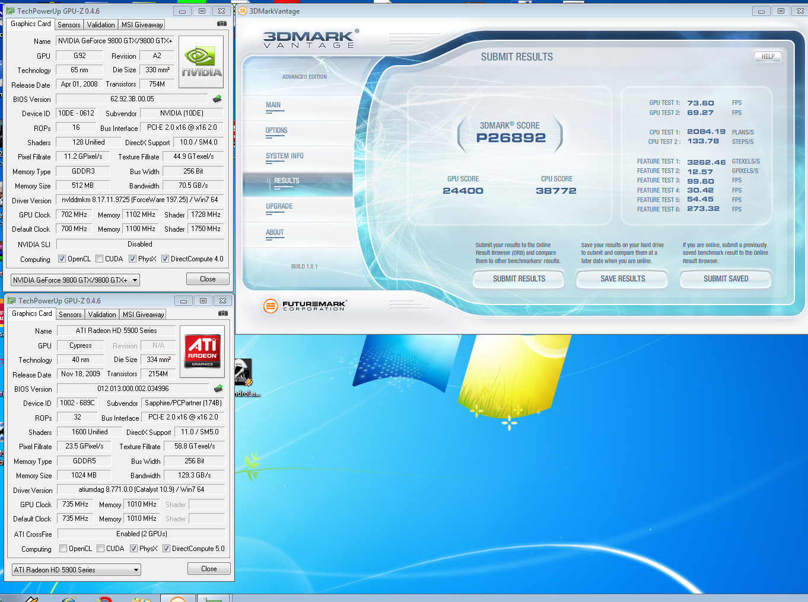The width and height of the screenshot is (808, 602).
Task: Click the SUBMIT SAVED button
Action: [x=726, y=279]
